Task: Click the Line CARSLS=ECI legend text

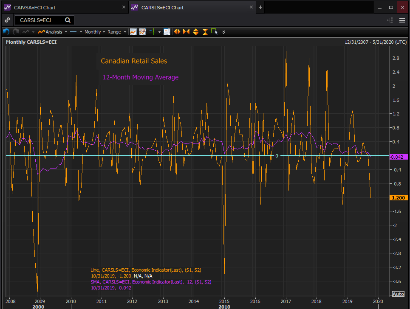Action: 146,270
